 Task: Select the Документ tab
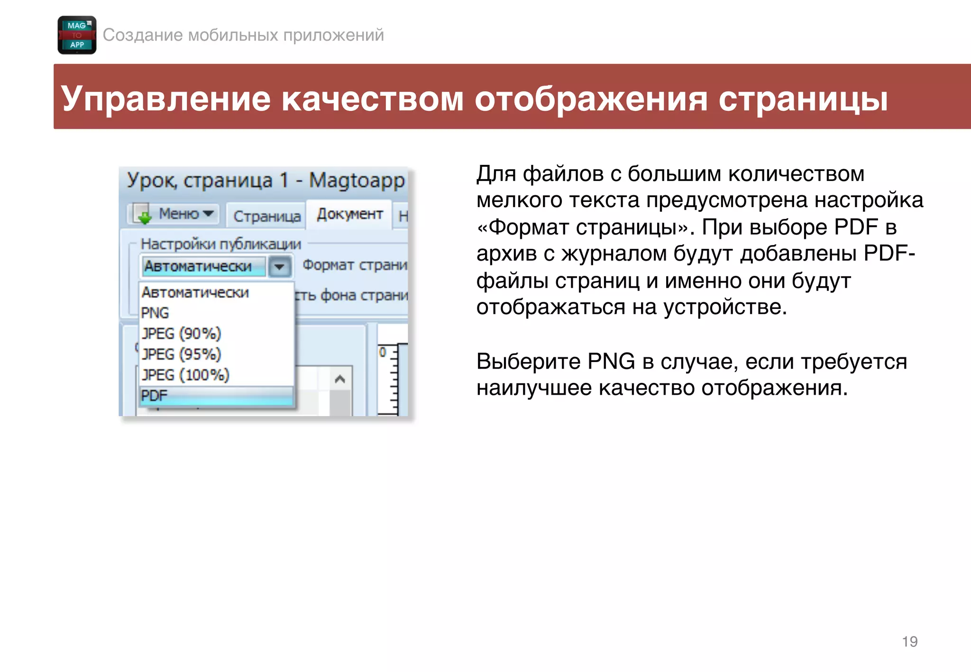pos(349,214)
